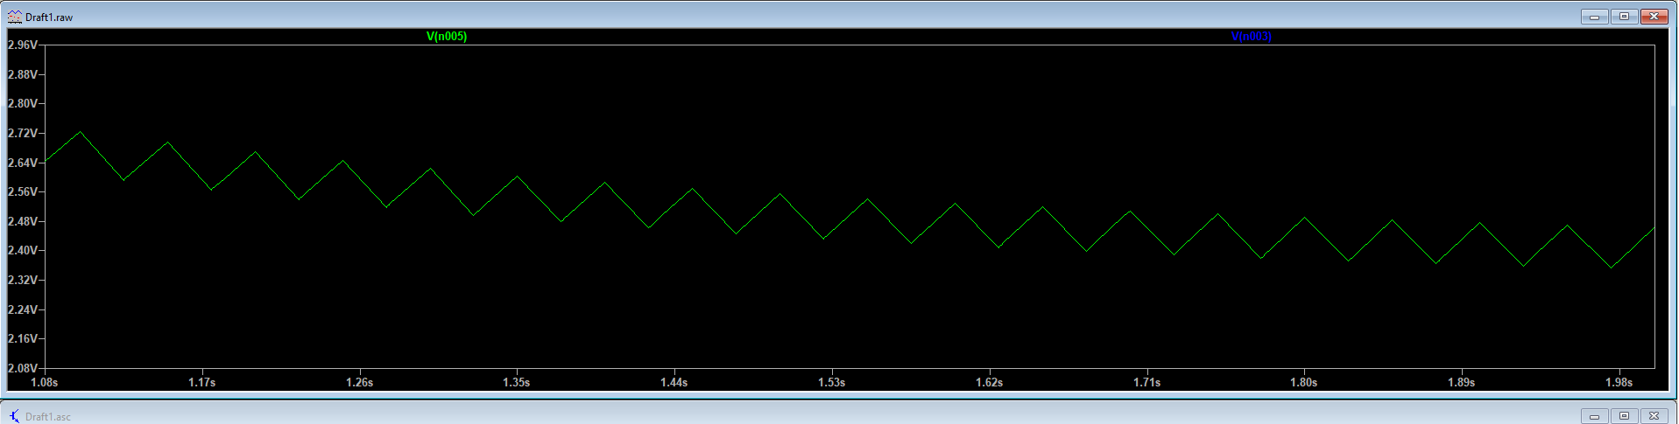This screenshot has width=1679, height=424.
Task: Click the 2.48V tick on vertical axis
Action: click(x=22, y=221)
